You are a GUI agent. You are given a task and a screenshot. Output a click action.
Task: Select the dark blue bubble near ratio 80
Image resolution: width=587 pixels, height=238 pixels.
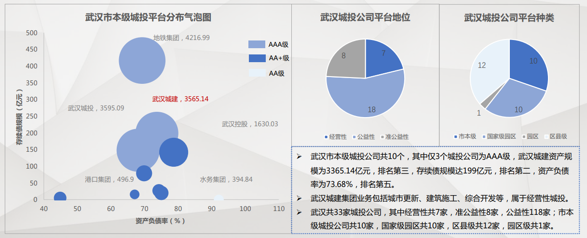[x=174, y=152]
